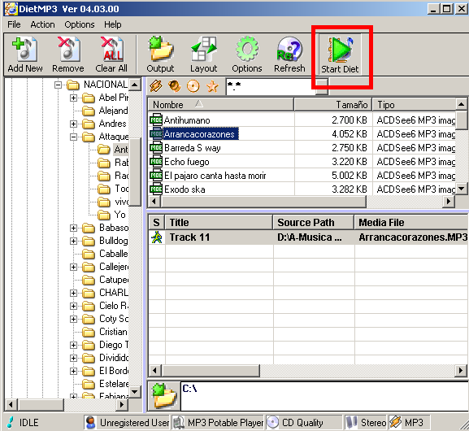Viewport: 469px width, 431px height.
Task: Click the Add New toolbar icon
Action: tap(25, 54)
